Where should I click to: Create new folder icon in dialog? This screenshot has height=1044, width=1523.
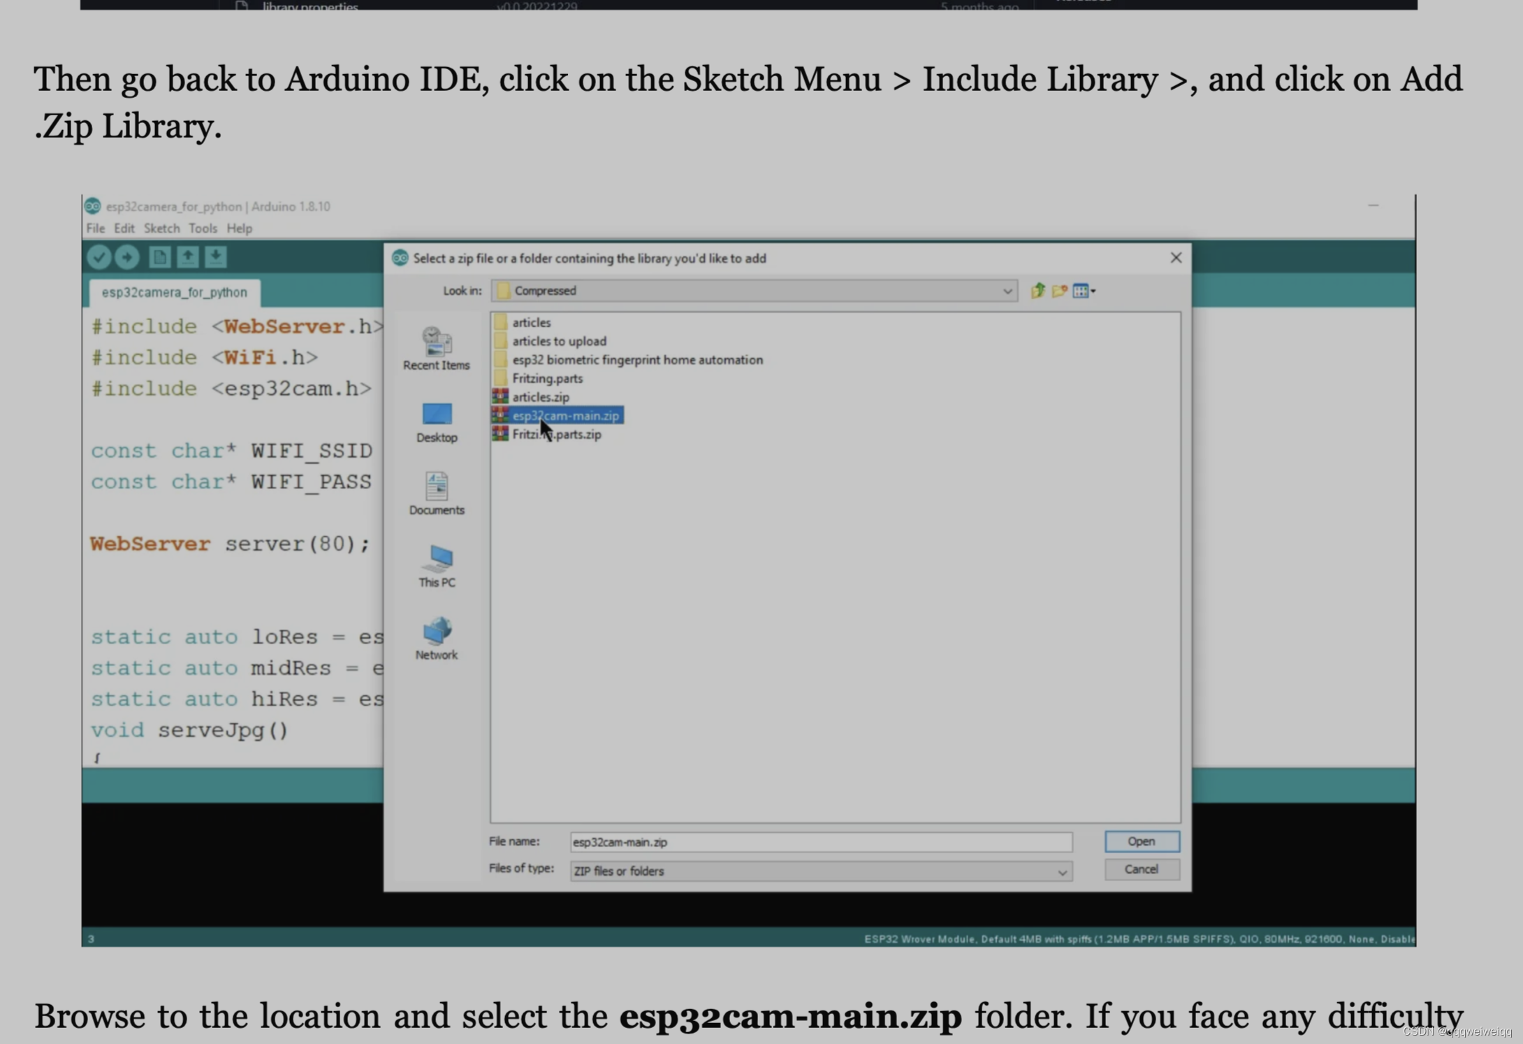[x=1059, y=291]
